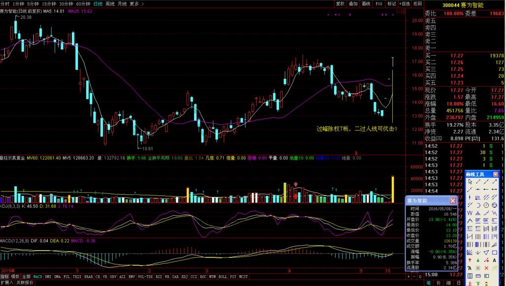Click the 关联报价 button
The image size is (506, 286).
[25, 283]
